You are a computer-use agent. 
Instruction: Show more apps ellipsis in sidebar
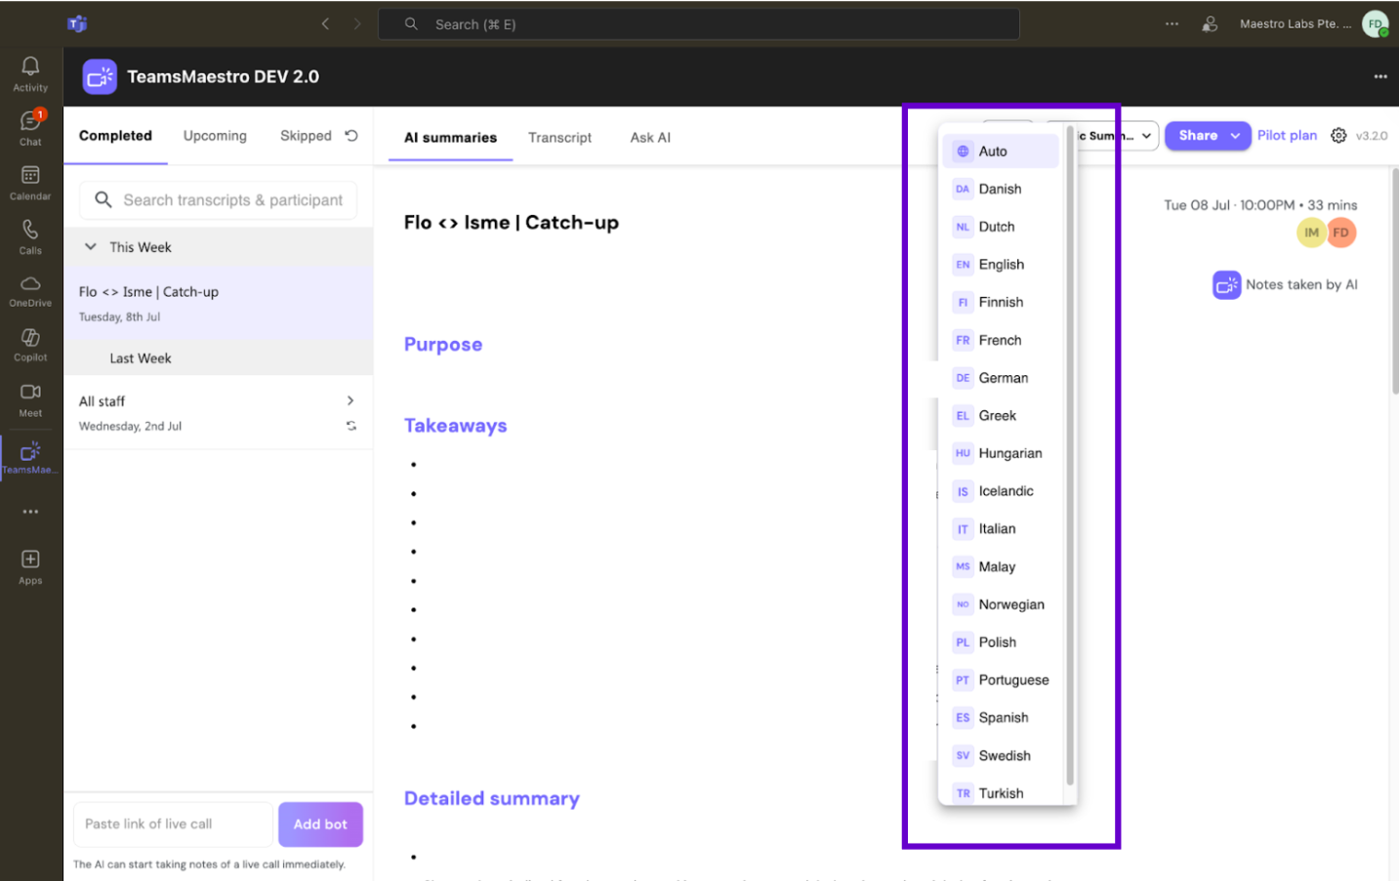click(30, 512)
